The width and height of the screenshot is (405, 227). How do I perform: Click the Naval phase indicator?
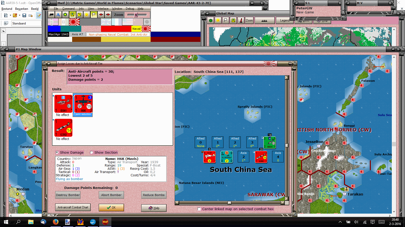[136, 29]
